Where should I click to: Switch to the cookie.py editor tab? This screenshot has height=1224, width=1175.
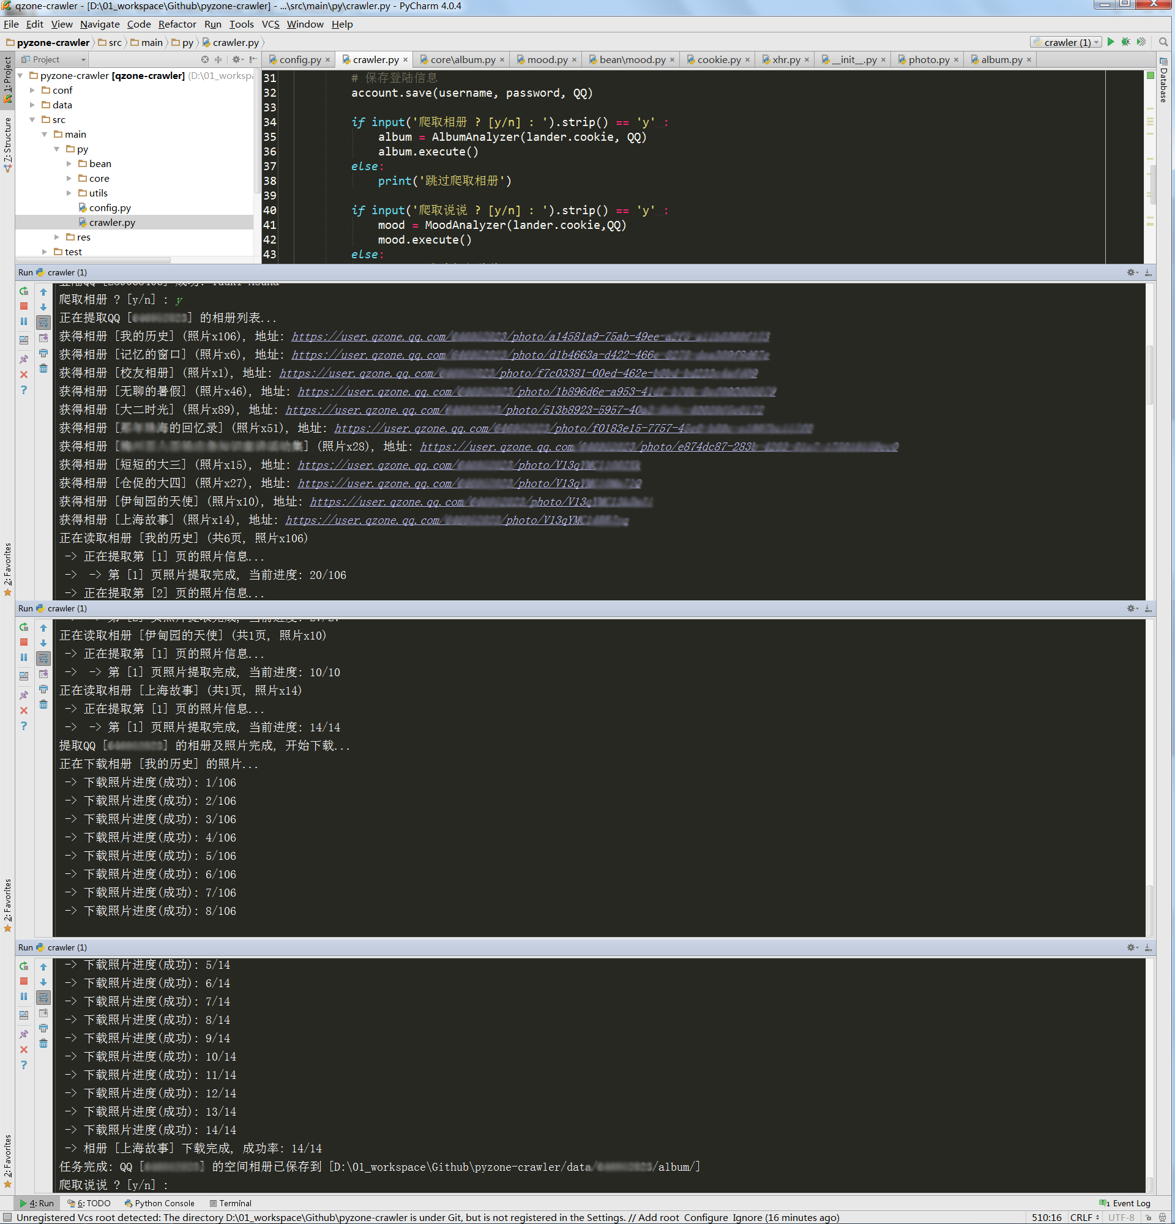coord(718,60)
